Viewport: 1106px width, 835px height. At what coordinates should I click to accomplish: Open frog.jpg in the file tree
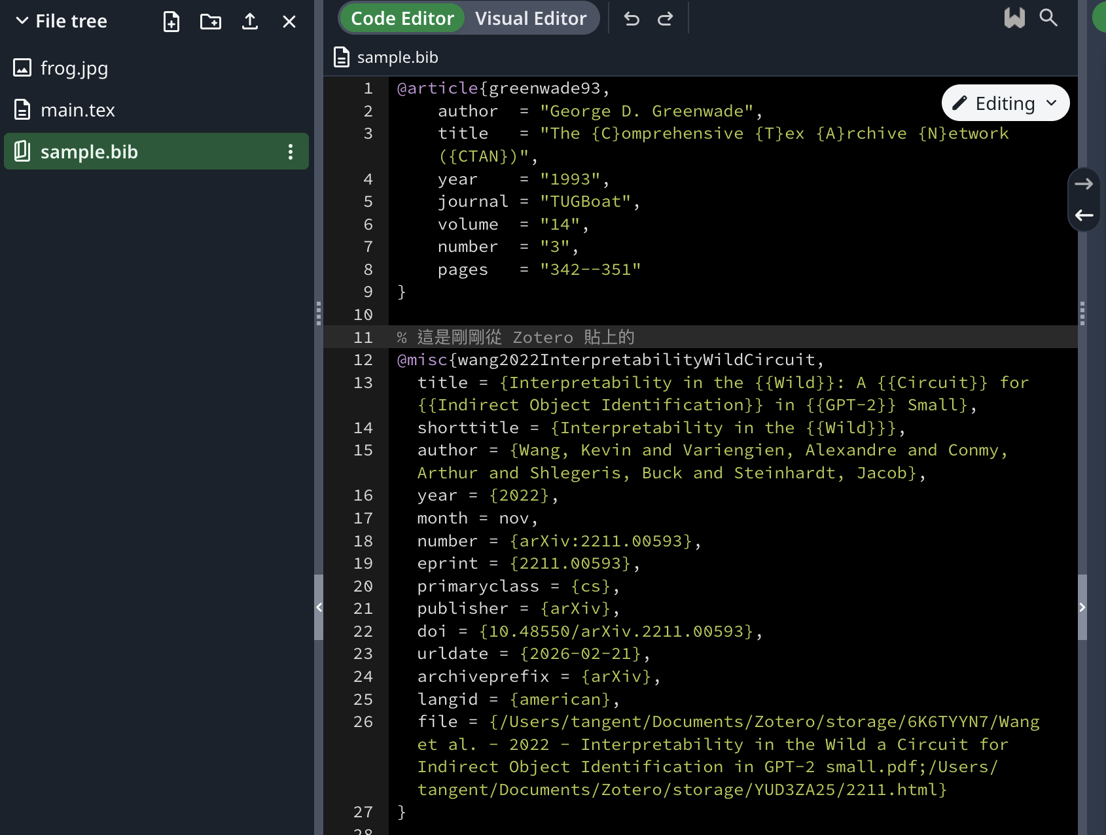pyautogui.click(x=74, y=68)
